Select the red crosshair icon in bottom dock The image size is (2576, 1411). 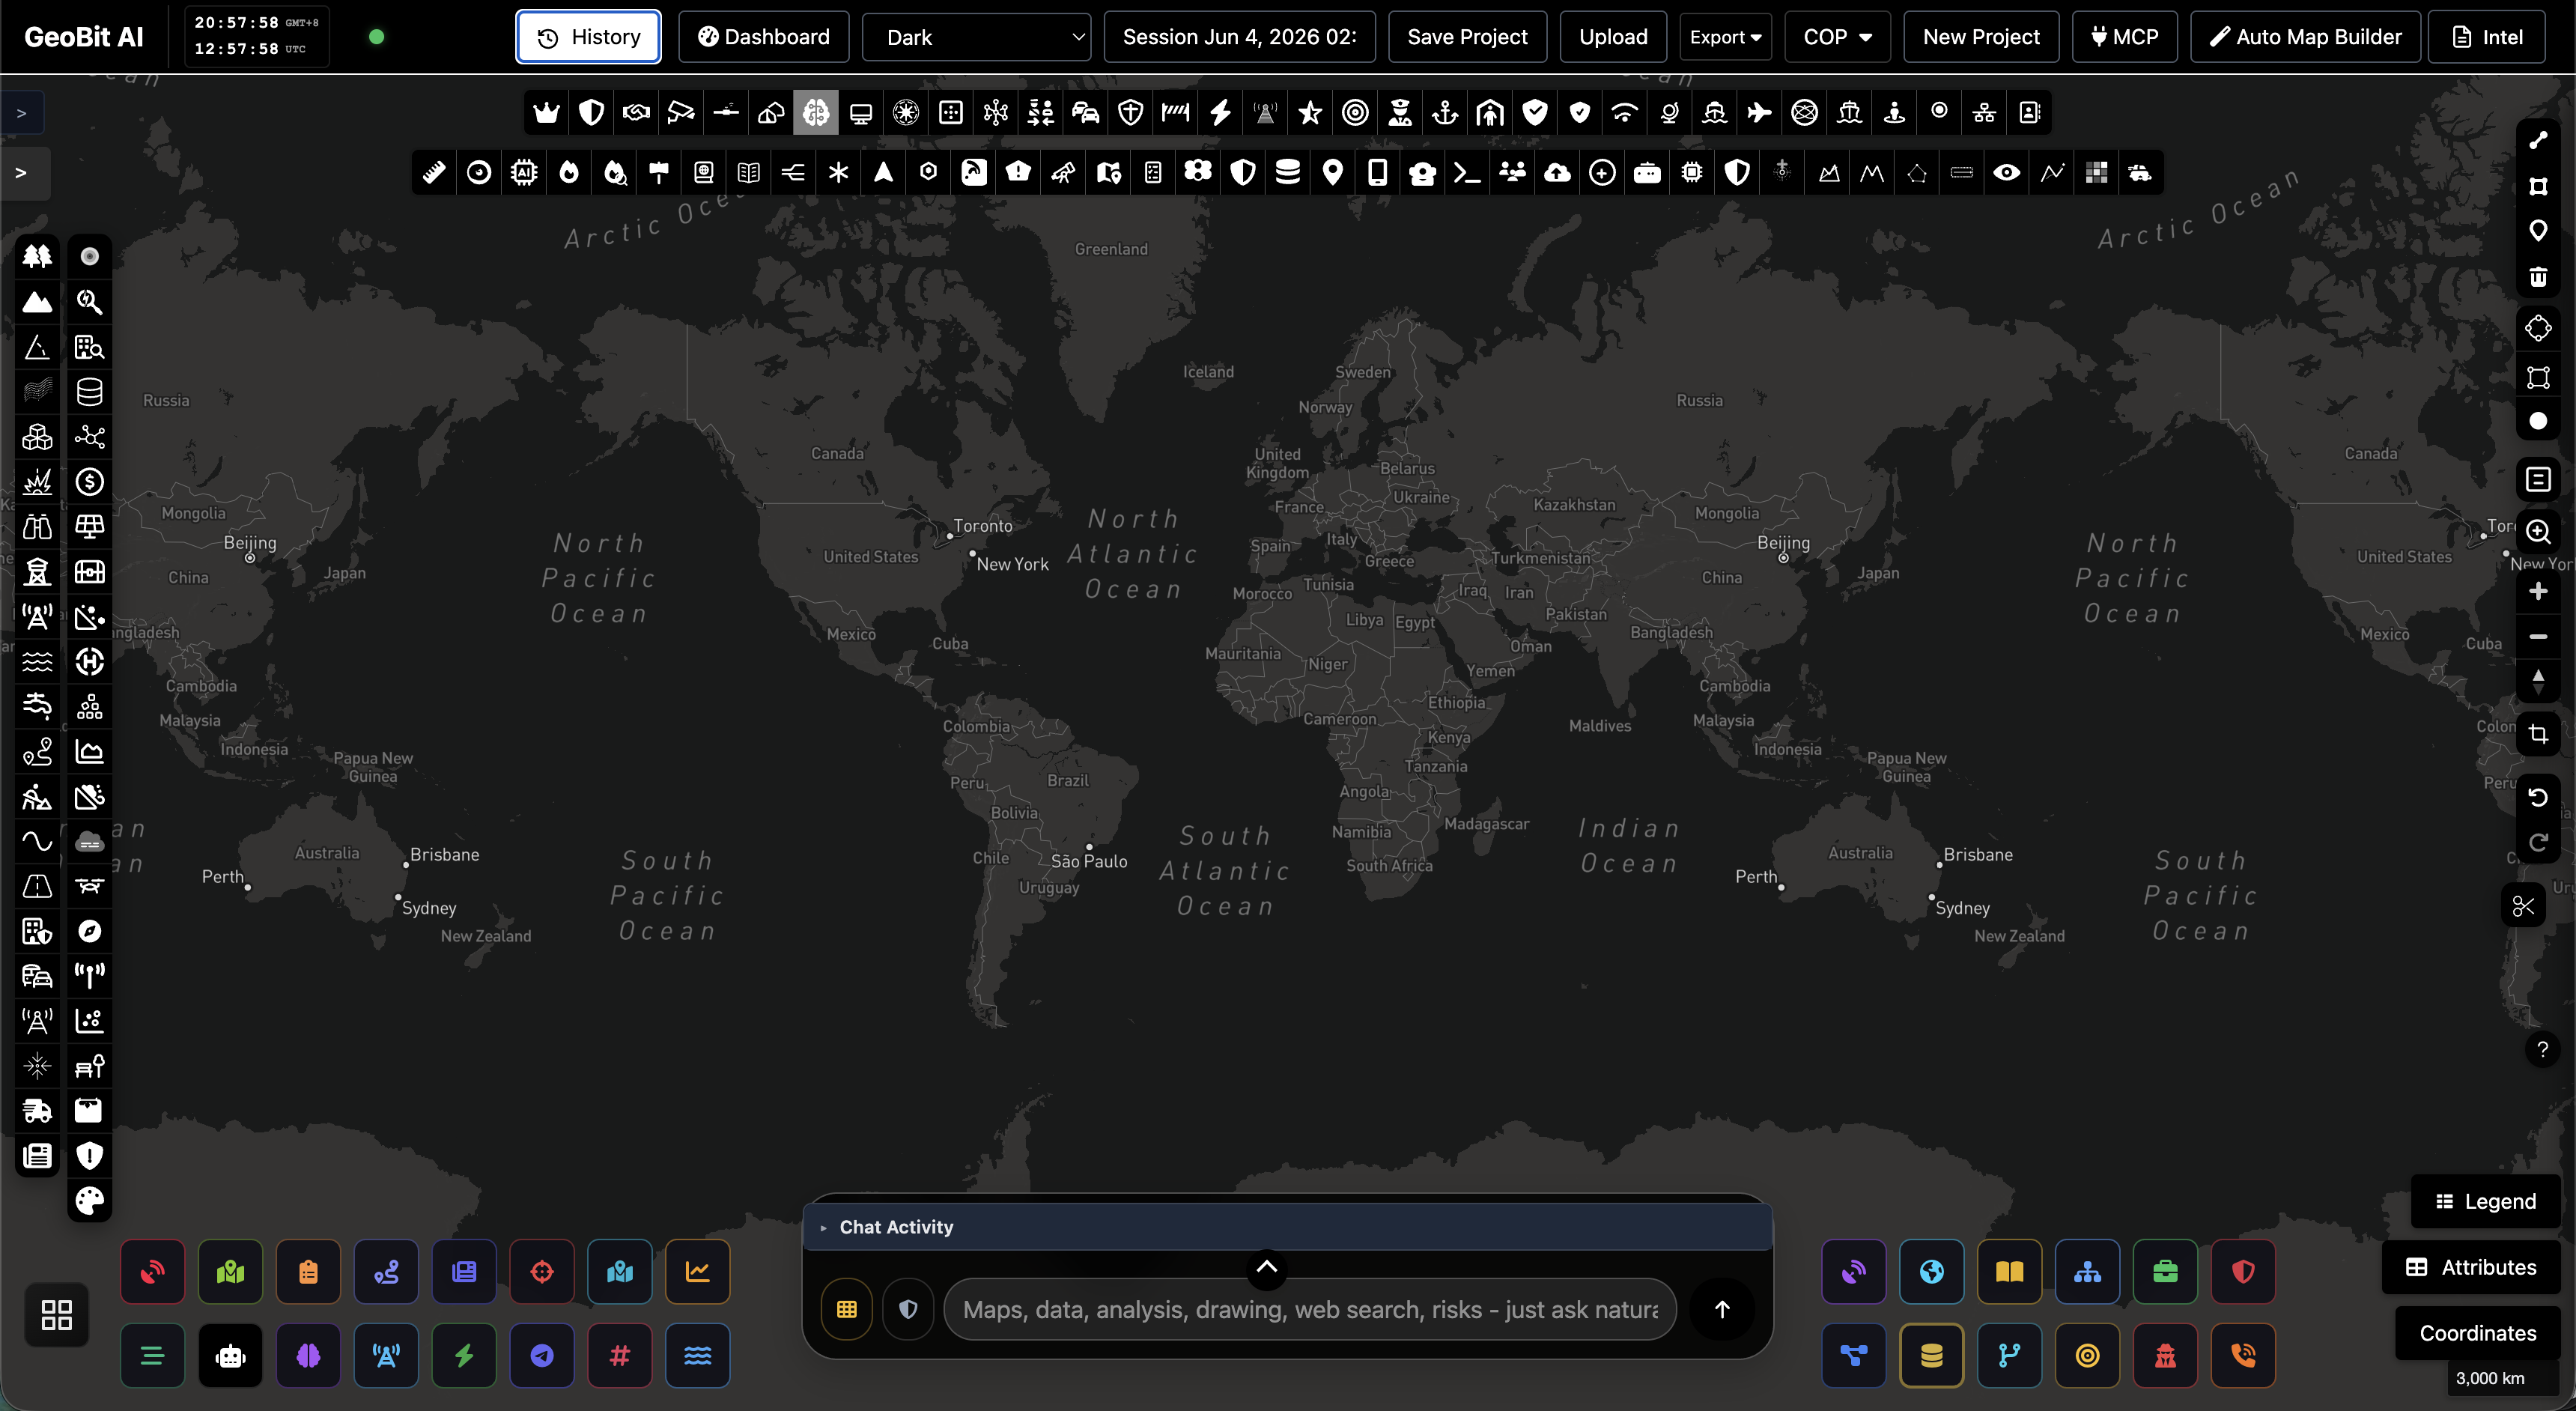542,1272
